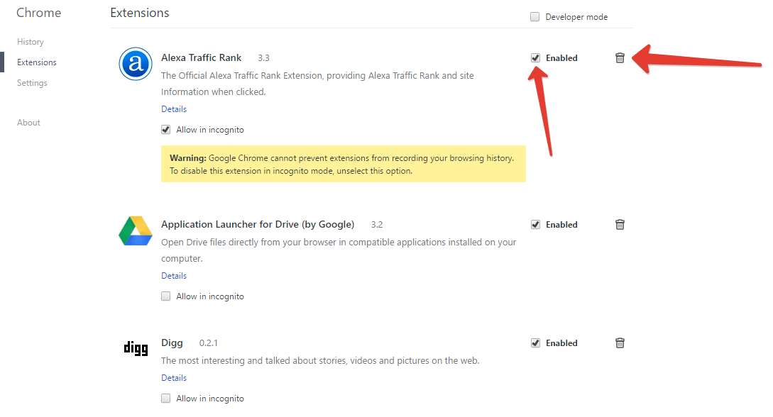Screen dimensions: 773x417
Task: View Details for Application Launcher for Drive
Action: [x=174, y=276]
